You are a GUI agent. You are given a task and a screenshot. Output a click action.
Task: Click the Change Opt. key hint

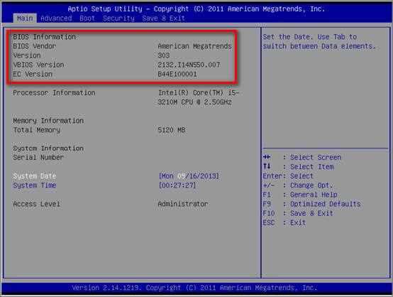(298, 185)
